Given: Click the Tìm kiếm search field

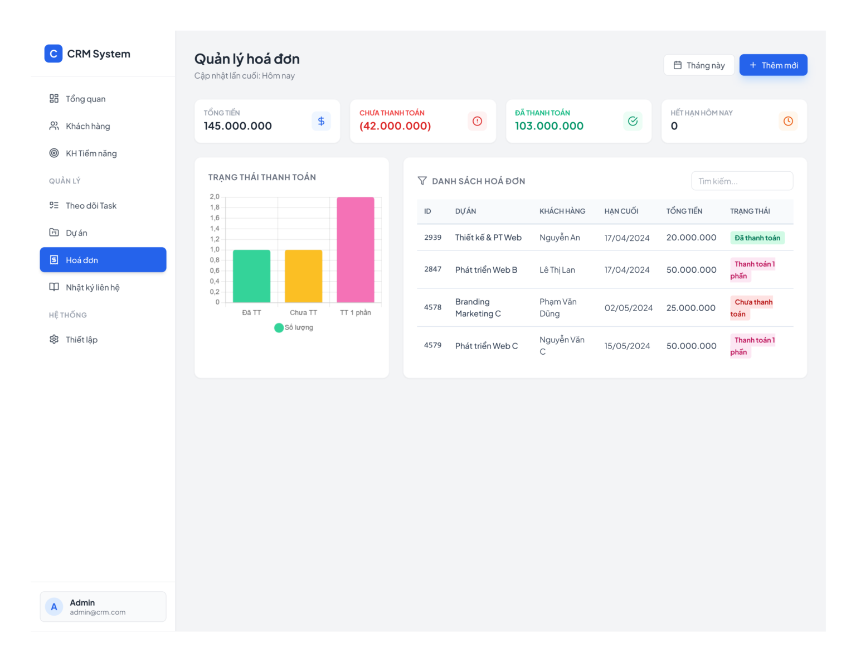Looking at the screenshot, I should [742, 181].
